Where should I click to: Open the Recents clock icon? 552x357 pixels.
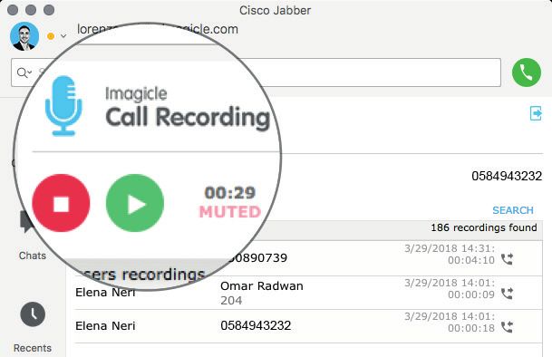[33, 314]
